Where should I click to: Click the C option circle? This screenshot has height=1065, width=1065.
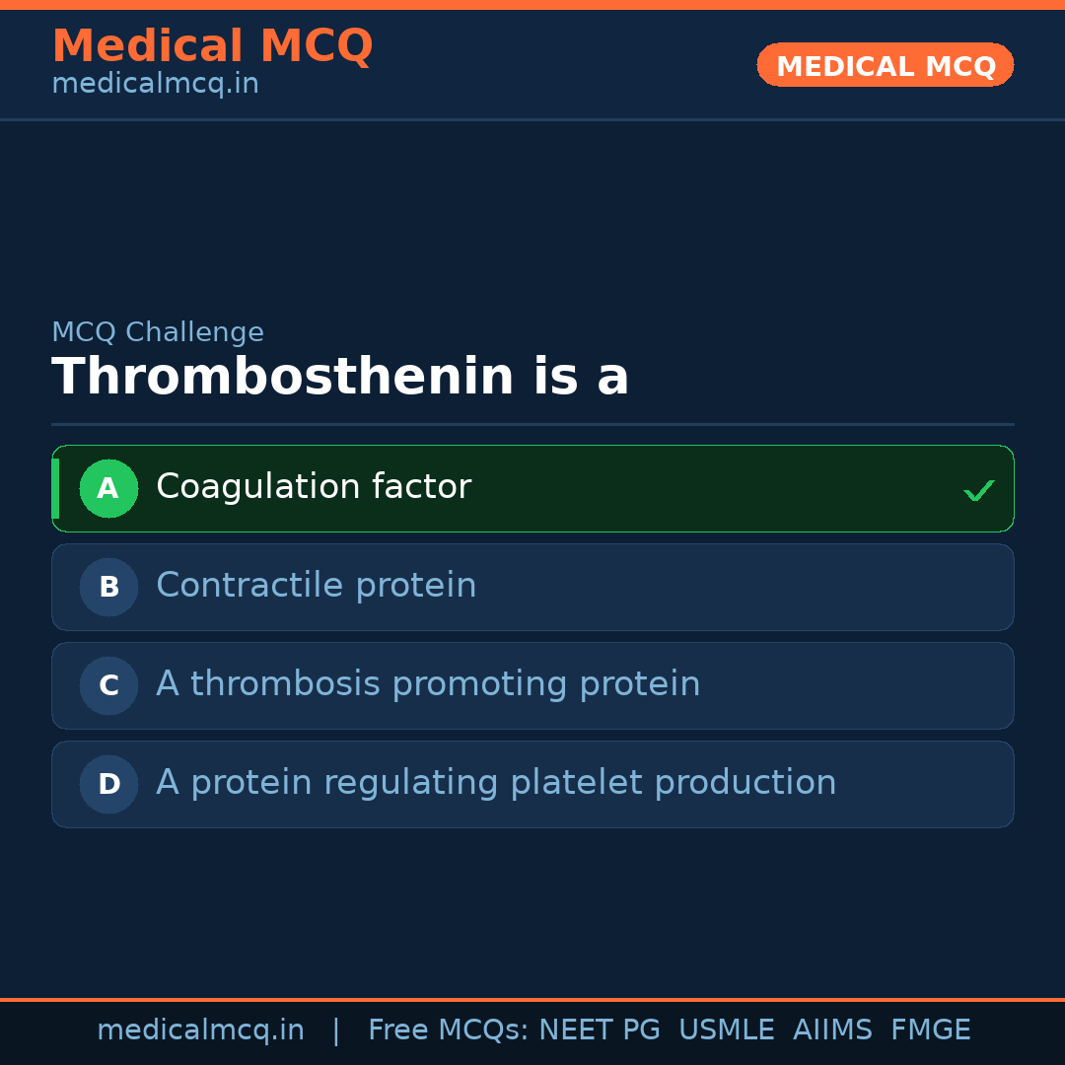(x=108, y=685)
